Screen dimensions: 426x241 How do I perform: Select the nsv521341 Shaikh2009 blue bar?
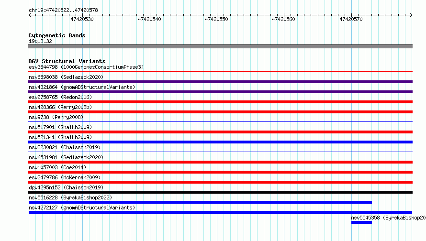(220, 142)
